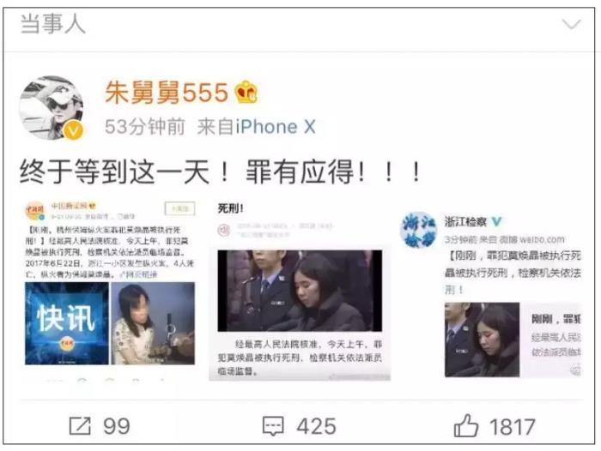Viewport: 601px width, 451px height.
Task: Open the chevron dropdown beside 当事人
Action: (572, 25)
